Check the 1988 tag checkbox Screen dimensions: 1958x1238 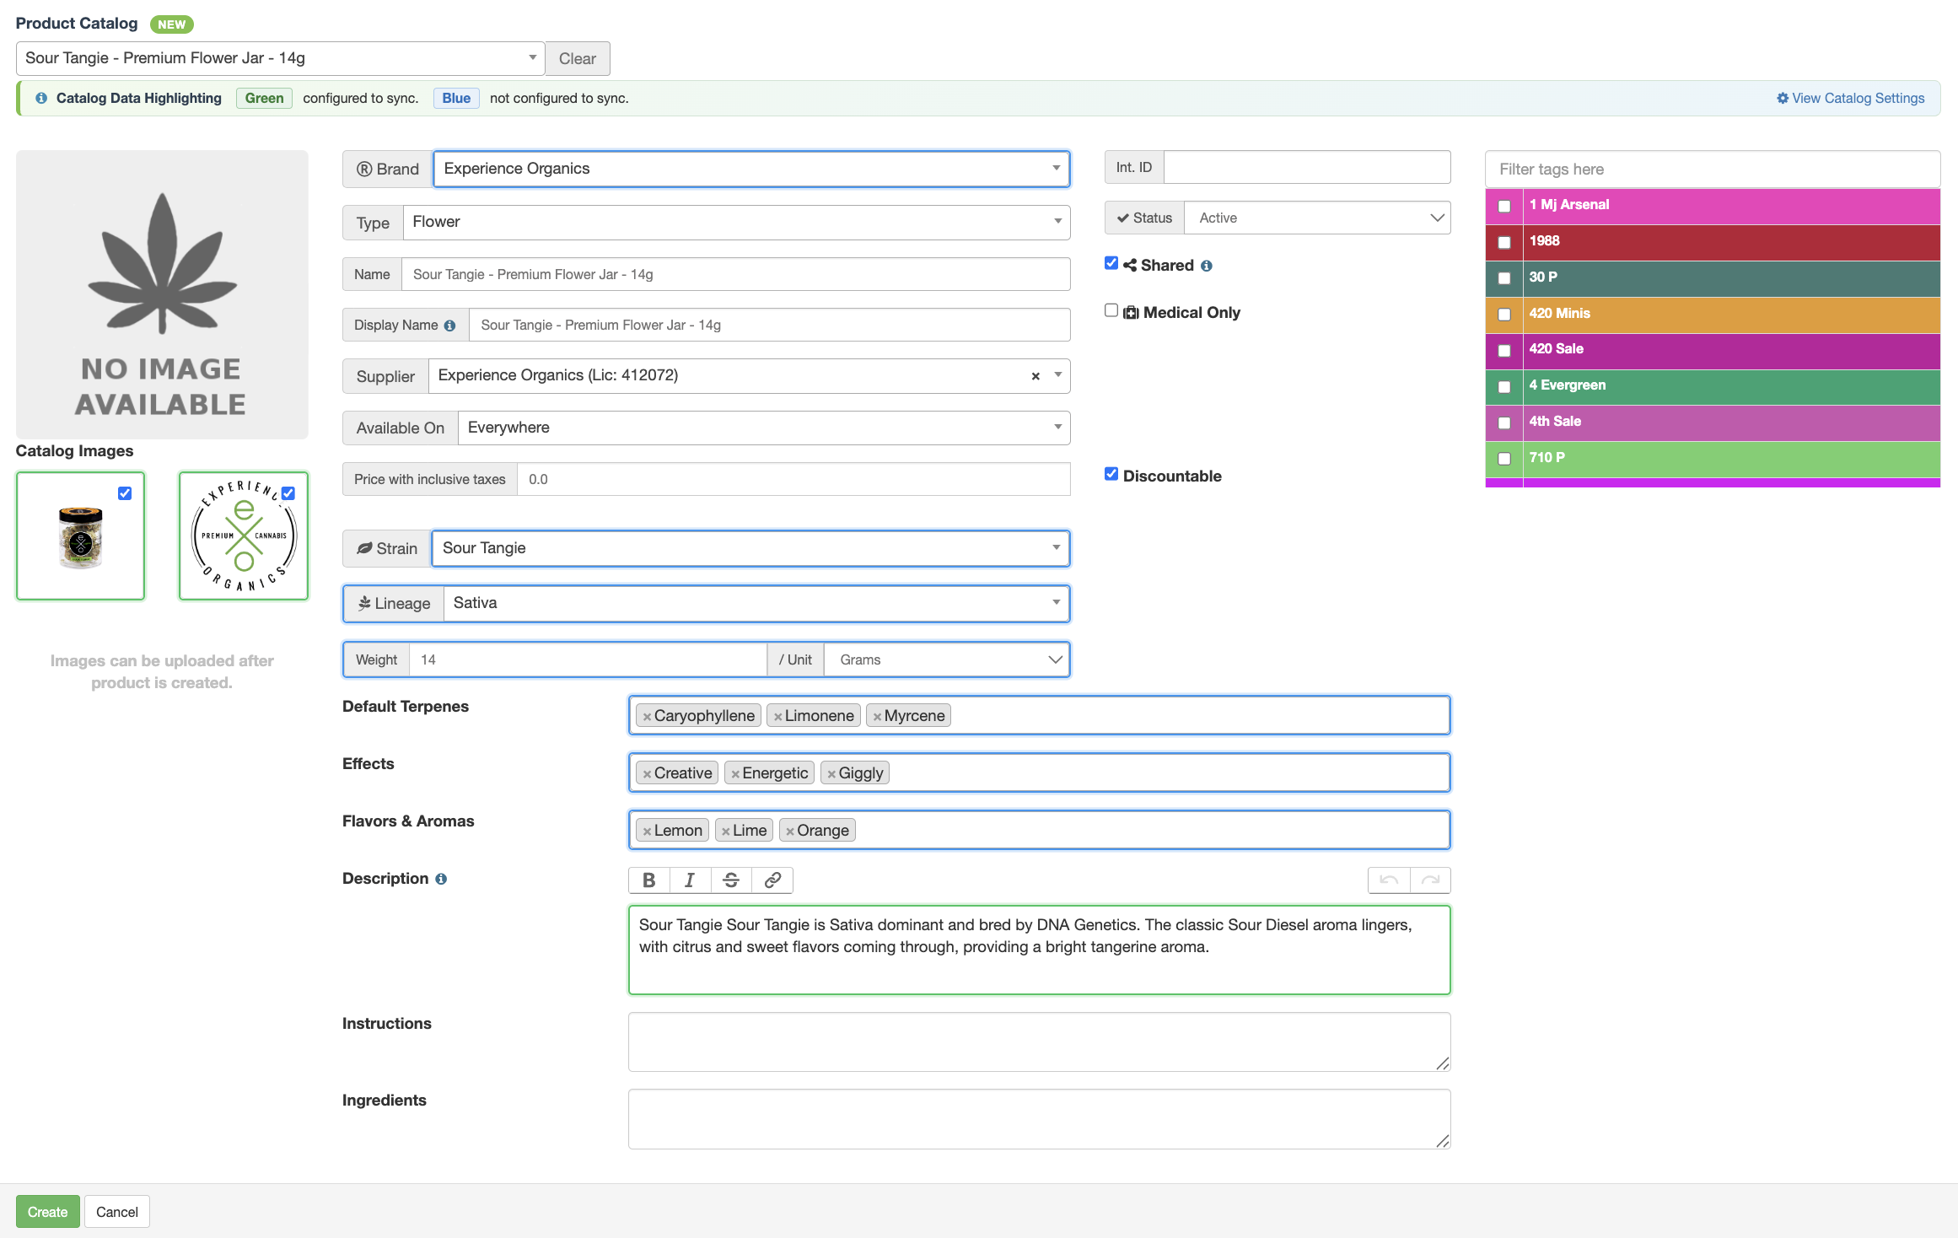[1504, 243]
